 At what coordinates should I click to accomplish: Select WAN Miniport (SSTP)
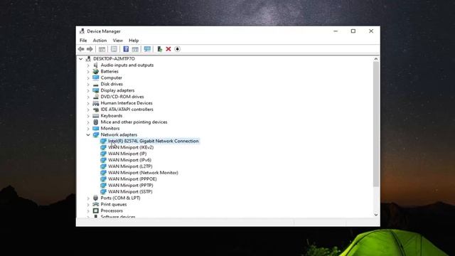tap(130, 191)
